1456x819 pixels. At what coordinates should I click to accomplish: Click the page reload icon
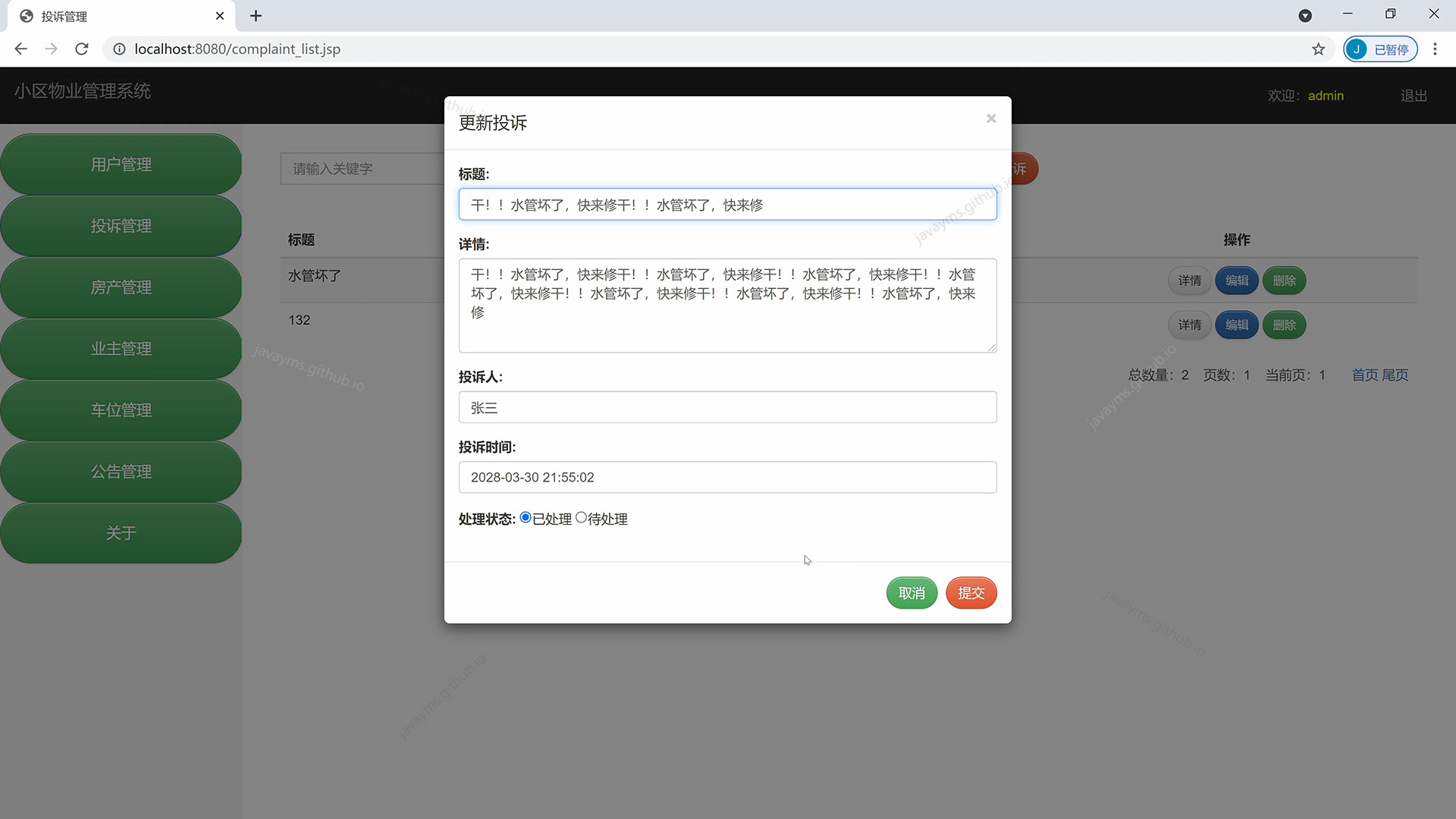pyautogui.click(x=81, y=49)
